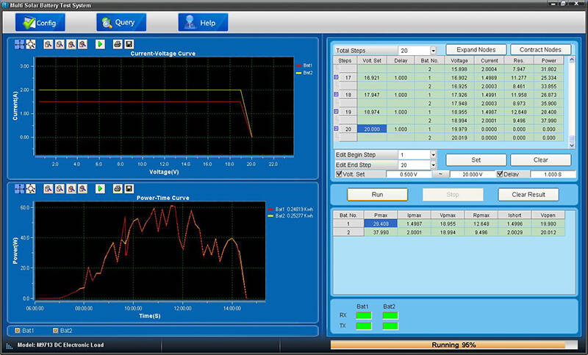Click the print icon in Power-Time chart toolbar

tap(118, 189)
